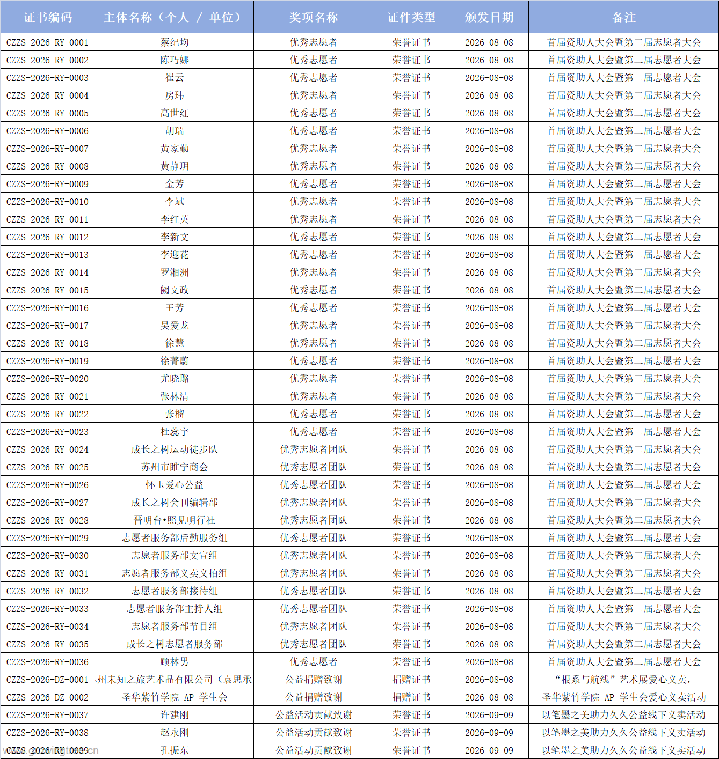Click the 证书编码 column header

pyautogui.click(x=48, y=17)
